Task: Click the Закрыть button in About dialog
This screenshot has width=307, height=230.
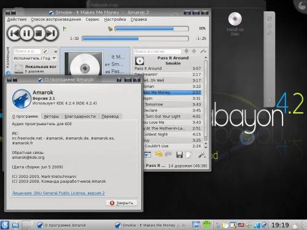Action: click(x=122, y=203)
